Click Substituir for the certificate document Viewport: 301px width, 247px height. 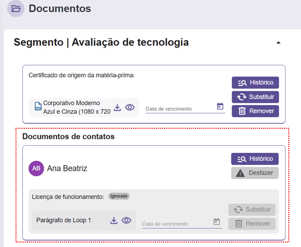click(255, 97)
